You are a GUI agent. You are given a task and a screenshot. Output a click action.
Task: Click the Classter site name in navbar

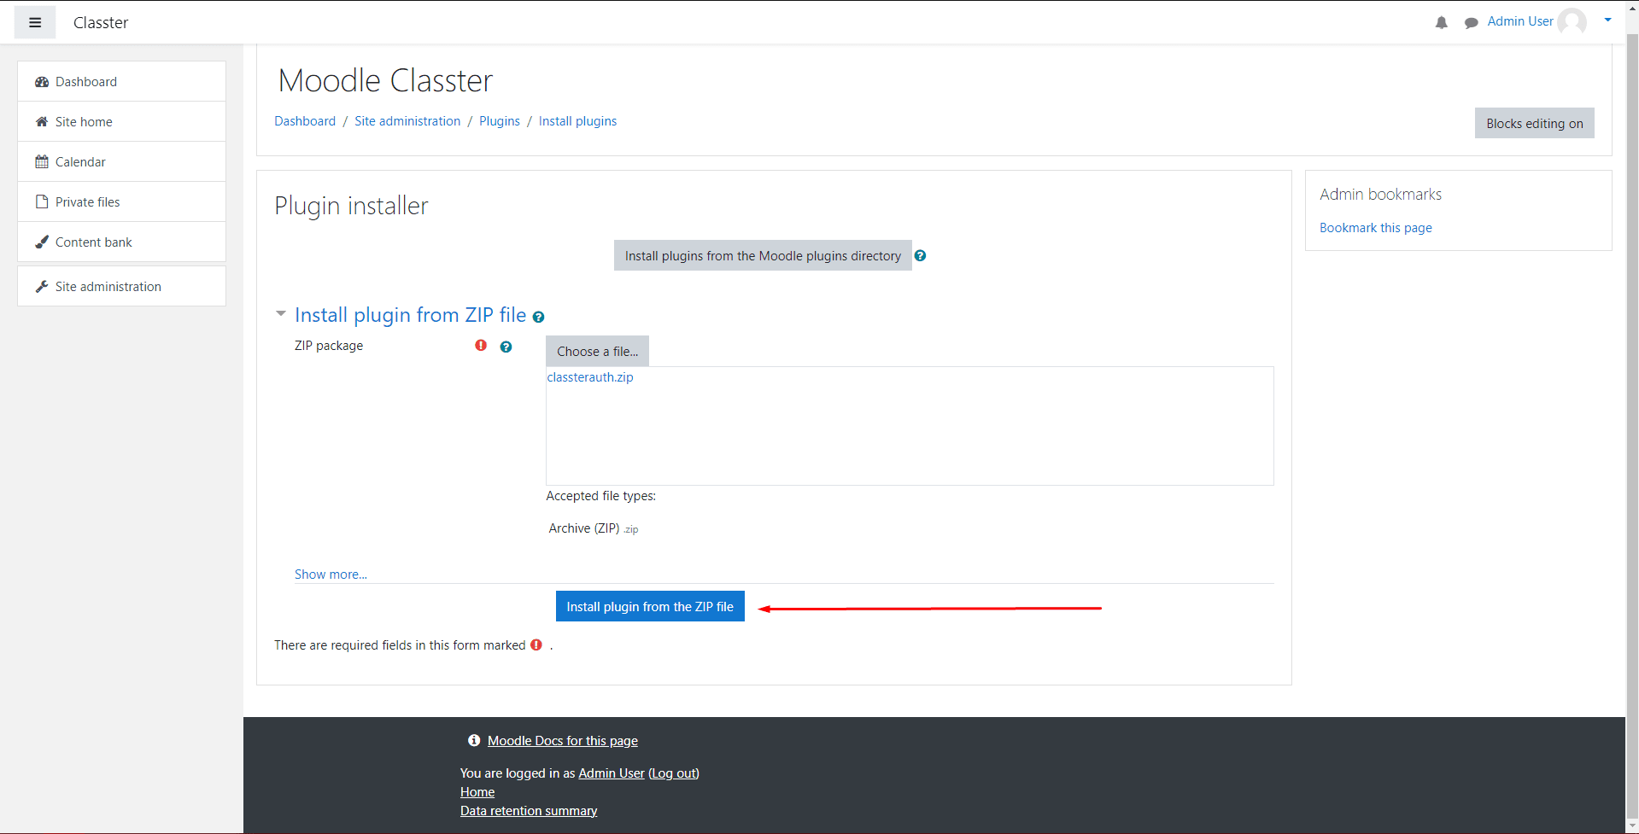[101, 23]
